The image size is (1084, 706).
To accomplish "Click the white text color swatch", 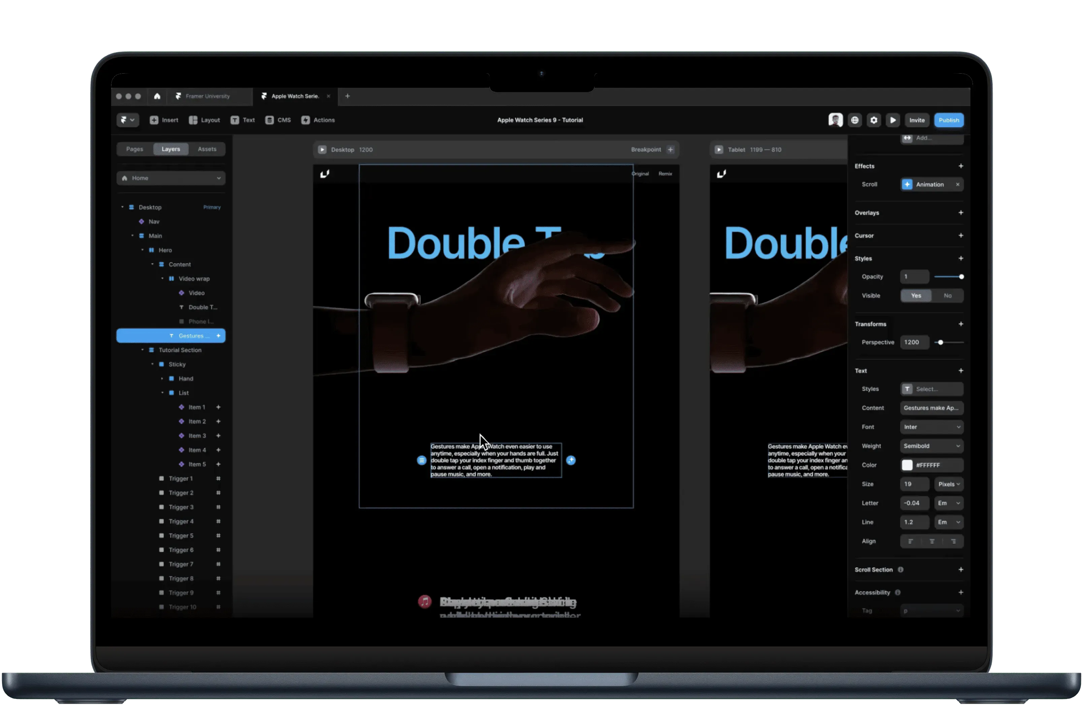I will 907,465.
